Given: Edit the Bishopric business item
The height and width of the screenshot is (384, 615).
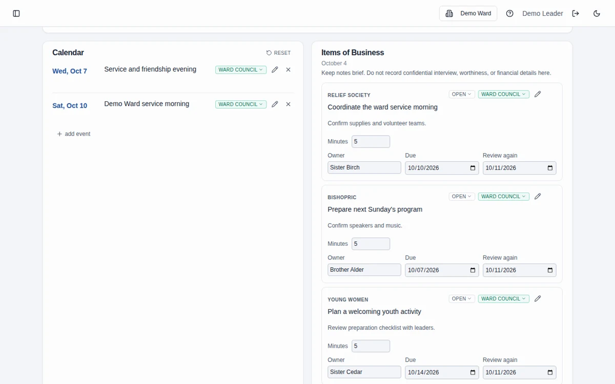Looking at the screenshot, I should [x=538, y=196].
